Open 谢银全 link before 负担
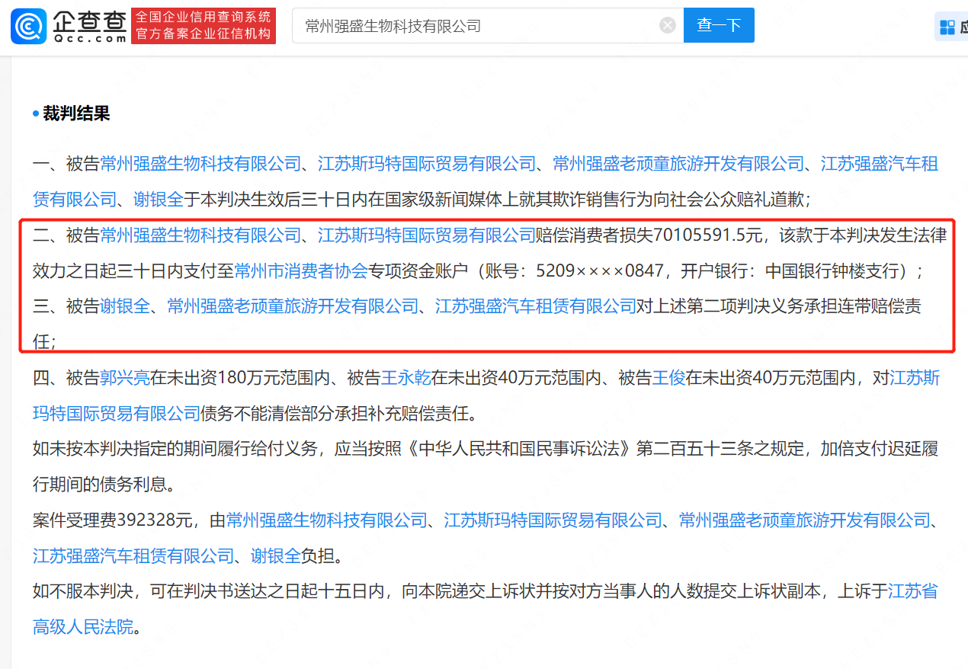Screen dimensions: 968x669 [x=276, y=556]
